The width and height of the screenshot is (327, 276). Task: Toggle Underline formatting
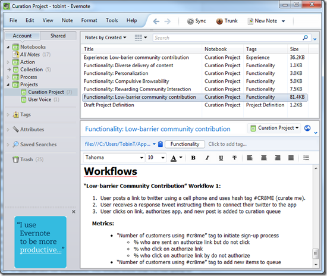pyautogui.click(x=221, y=158)
